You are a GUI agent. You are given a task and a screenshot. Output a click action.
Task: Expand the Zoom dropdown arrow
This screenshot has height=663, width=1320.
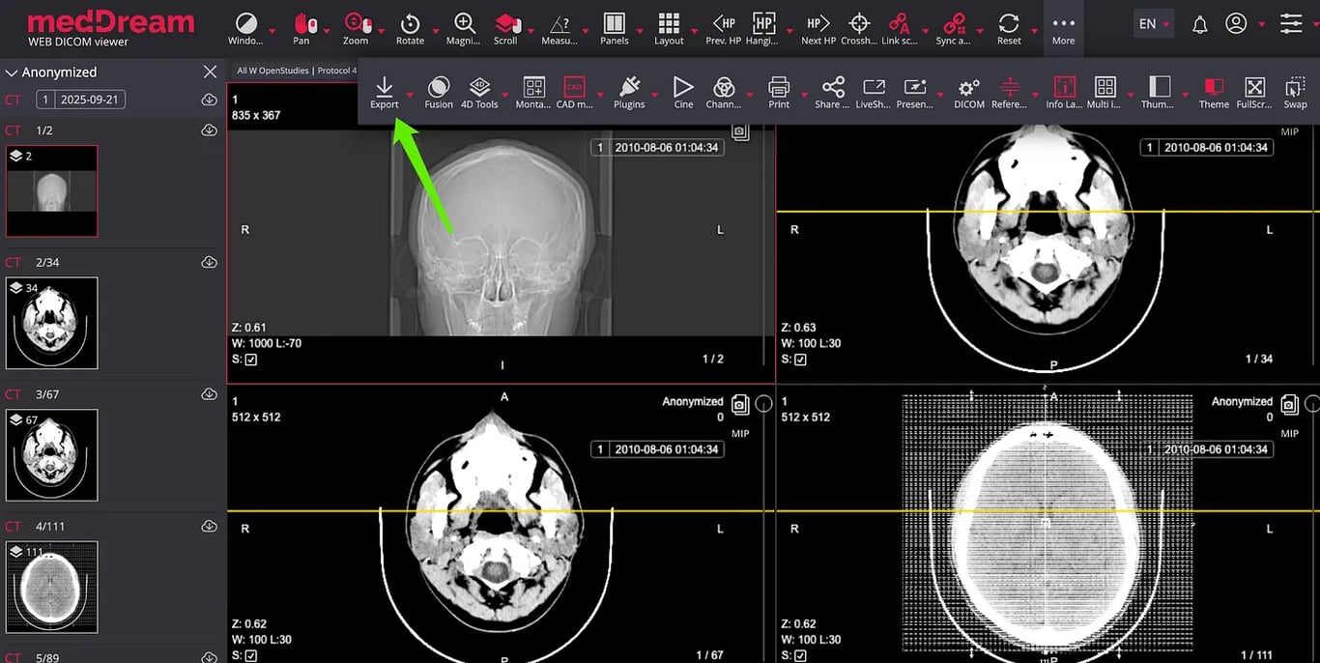[x=382, y=32]
